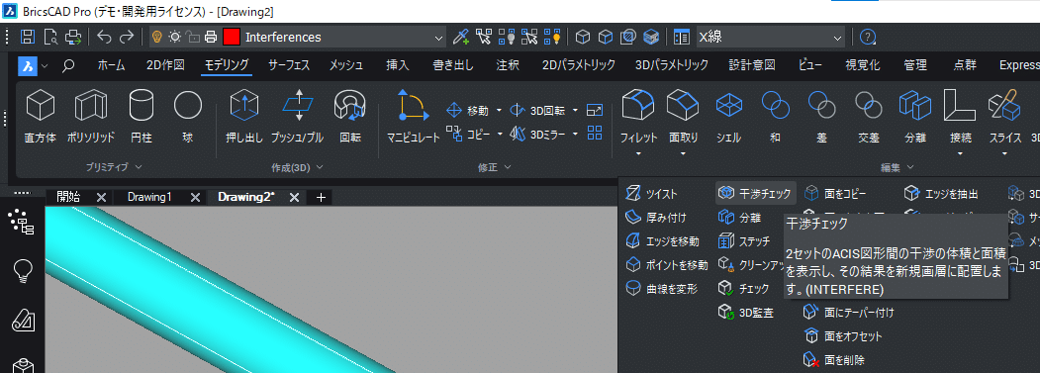
Task: Click 面を削除 in the flyout
Action: (834, 360)
